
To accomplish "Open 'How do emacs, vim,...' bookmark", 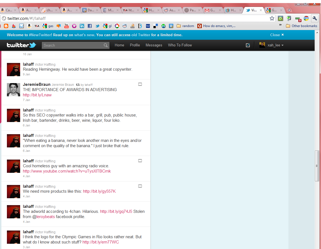I will tap(216, 26).
